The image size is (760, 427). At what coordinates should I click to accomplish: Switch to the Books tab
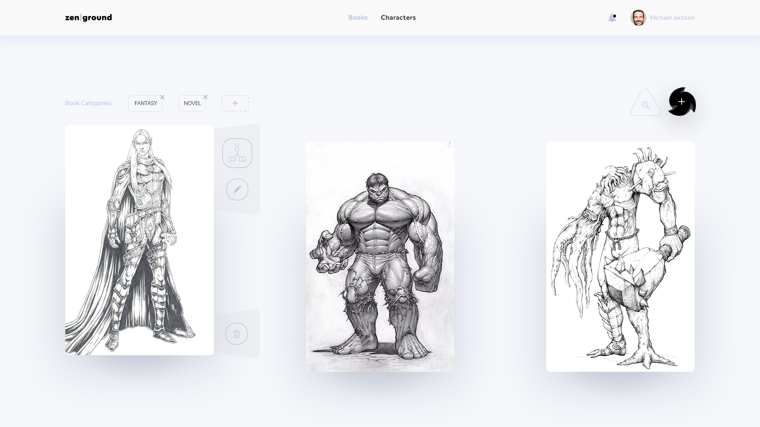coord(358,17)
